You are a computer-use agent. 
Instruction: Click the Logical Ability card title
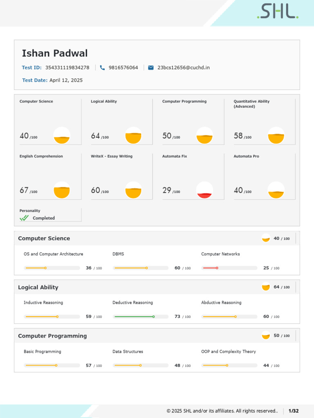tap(104, 101)
